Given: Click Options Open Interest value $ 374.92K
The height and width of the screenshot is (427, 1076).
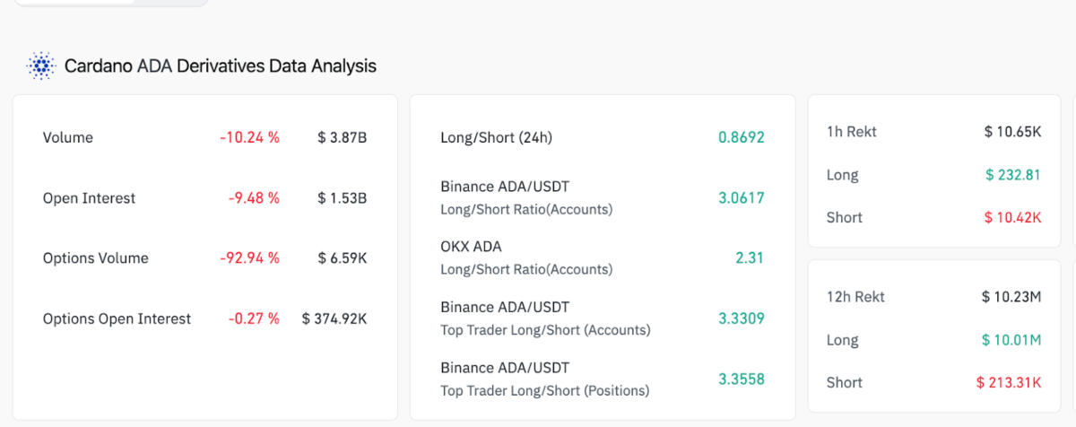Looking at the screenshot, I should click(334, 318).
